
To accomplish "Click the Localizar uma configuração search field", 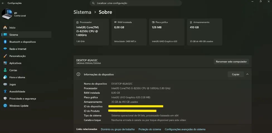I will [x=136, y=3].
